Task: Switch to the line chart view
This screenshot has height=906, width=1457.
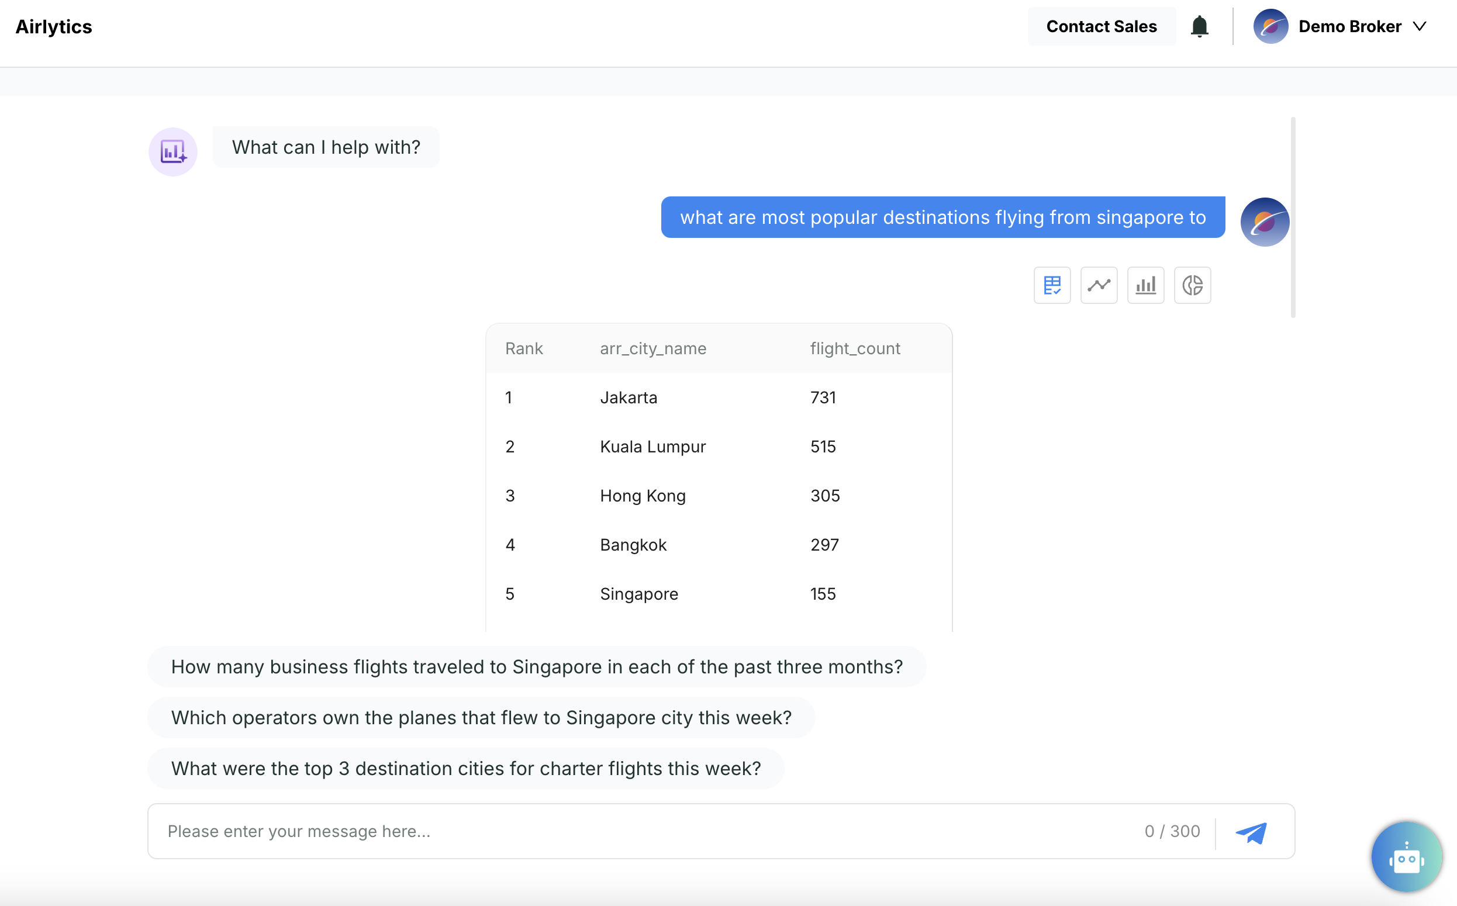Action: point(1099,285)
